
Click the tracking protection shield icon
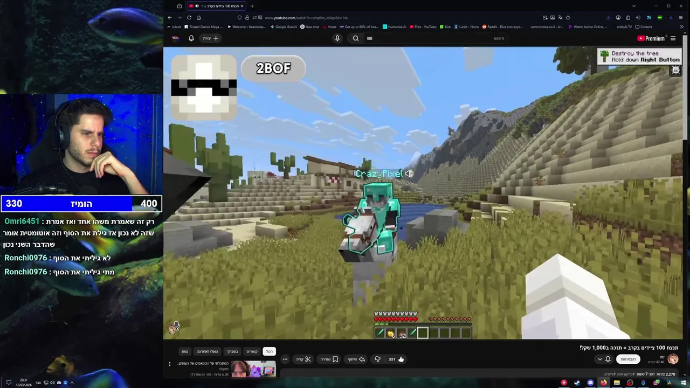click(240, 18)
